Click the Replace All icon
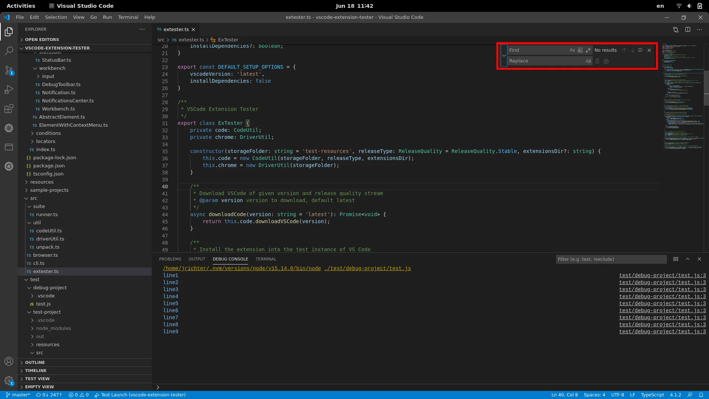 click(606, 61)
